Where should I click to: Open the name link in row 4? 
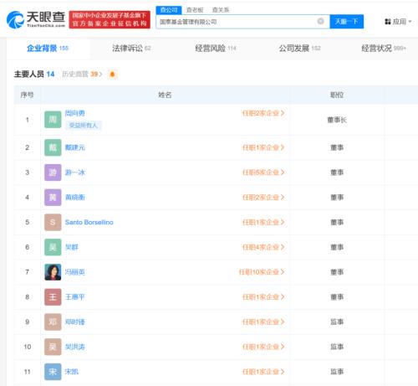point(75,198)
